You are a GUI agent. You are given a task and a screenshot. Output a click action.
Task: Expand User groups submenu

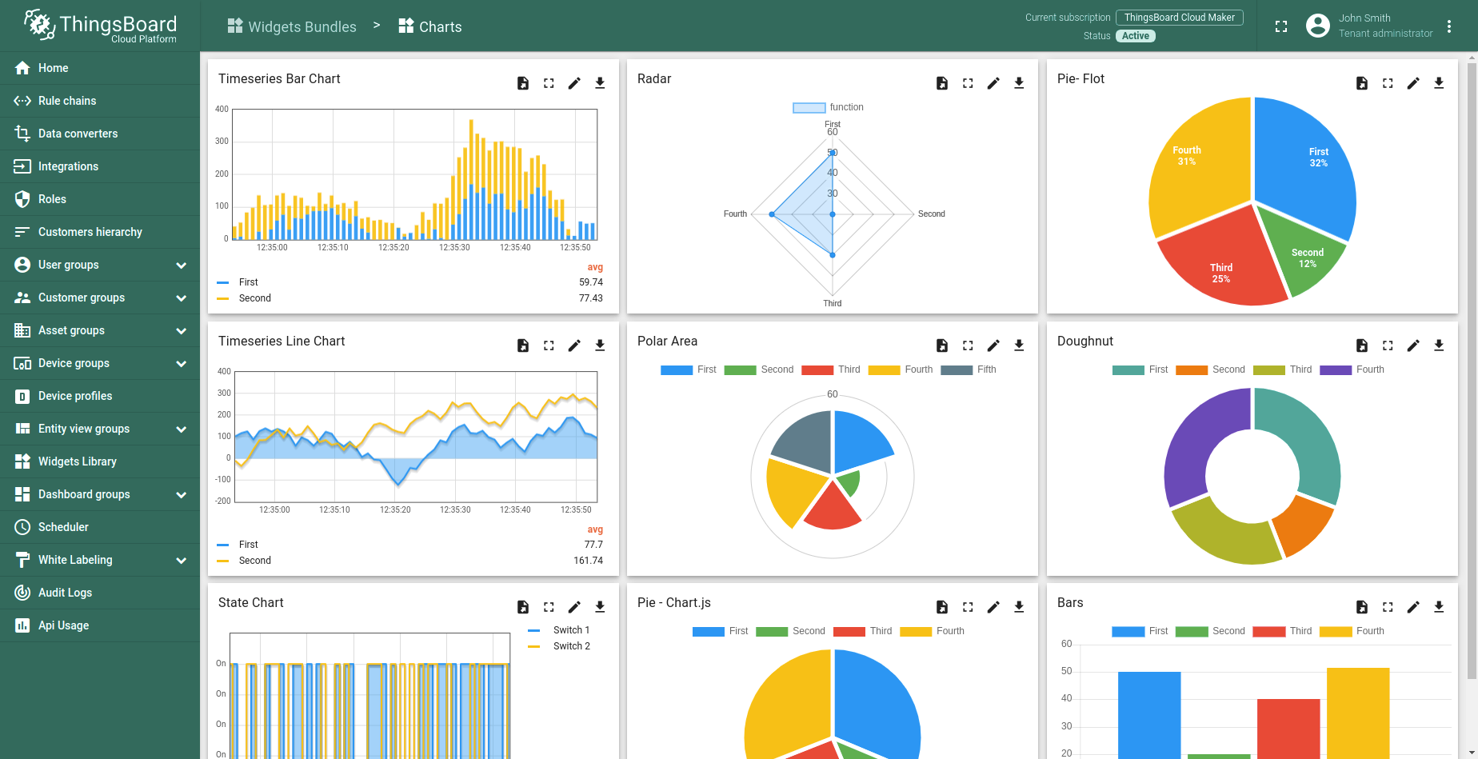coord(182,265)
